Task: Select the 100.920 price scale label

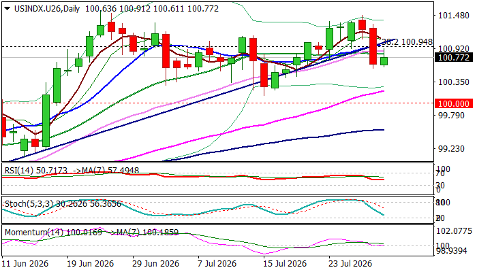Action: coord(454,48)
